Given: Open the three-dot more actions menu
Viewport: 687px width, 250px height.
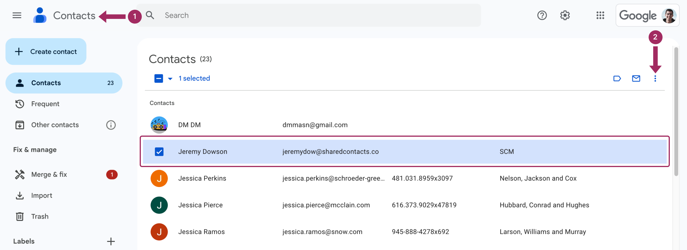Looking at the screenshot, I should 655,78.
